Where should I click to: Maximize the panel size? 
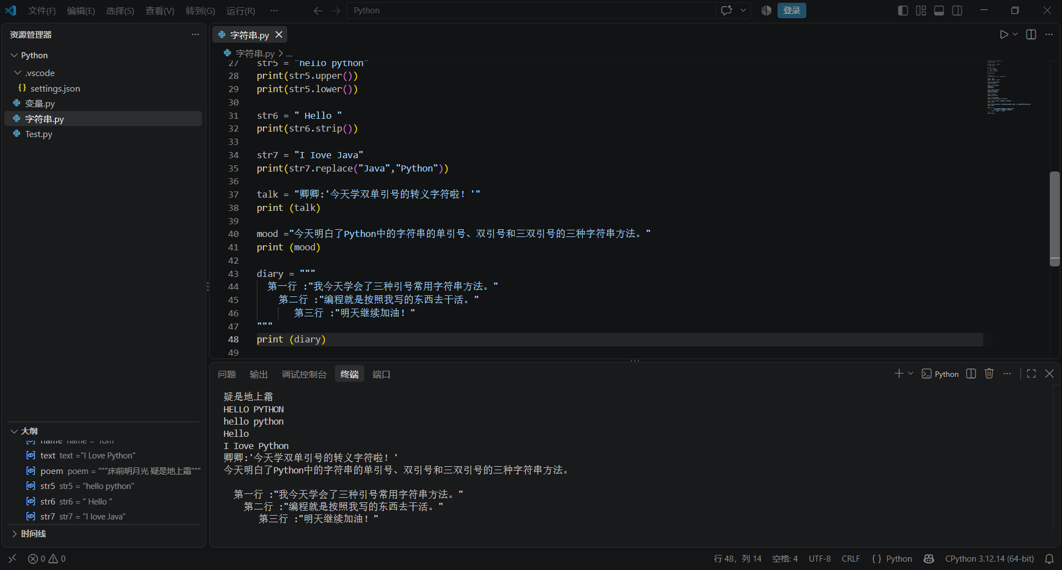coord(1031,374)
